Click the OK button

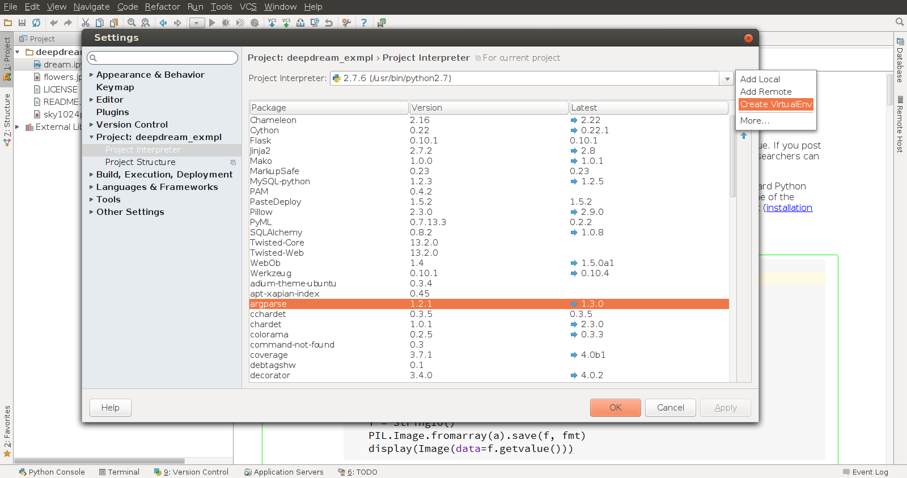(615, 408)
